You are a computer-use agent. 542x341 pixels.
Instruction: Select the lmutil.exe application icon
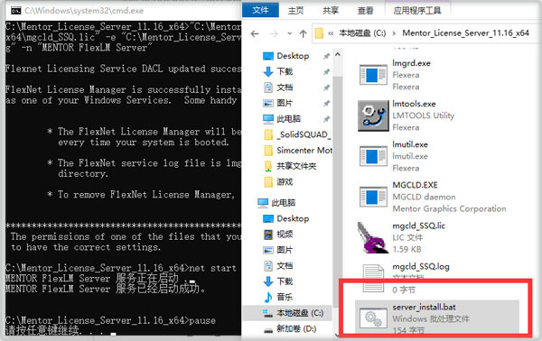point(373,156)
